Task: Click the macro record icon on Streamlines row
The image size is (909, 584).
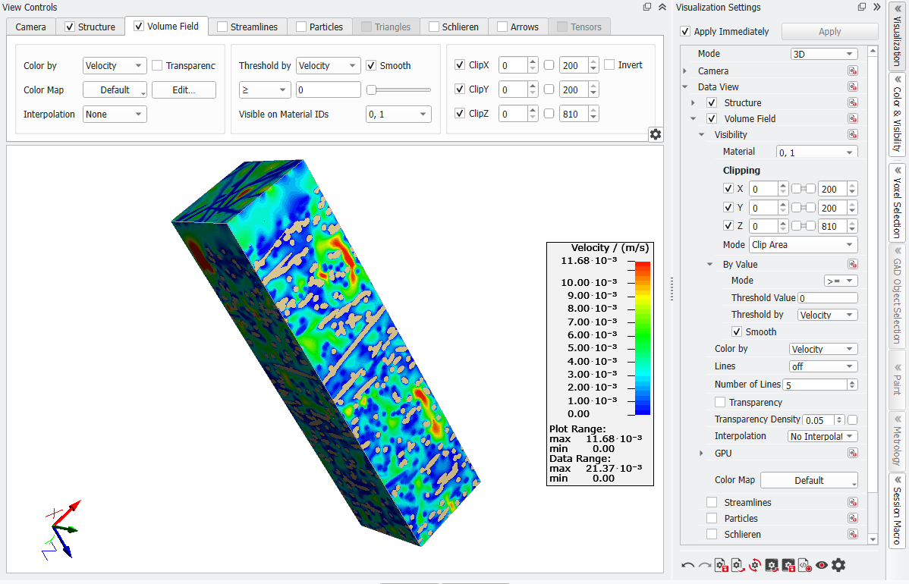Action: 853,502
